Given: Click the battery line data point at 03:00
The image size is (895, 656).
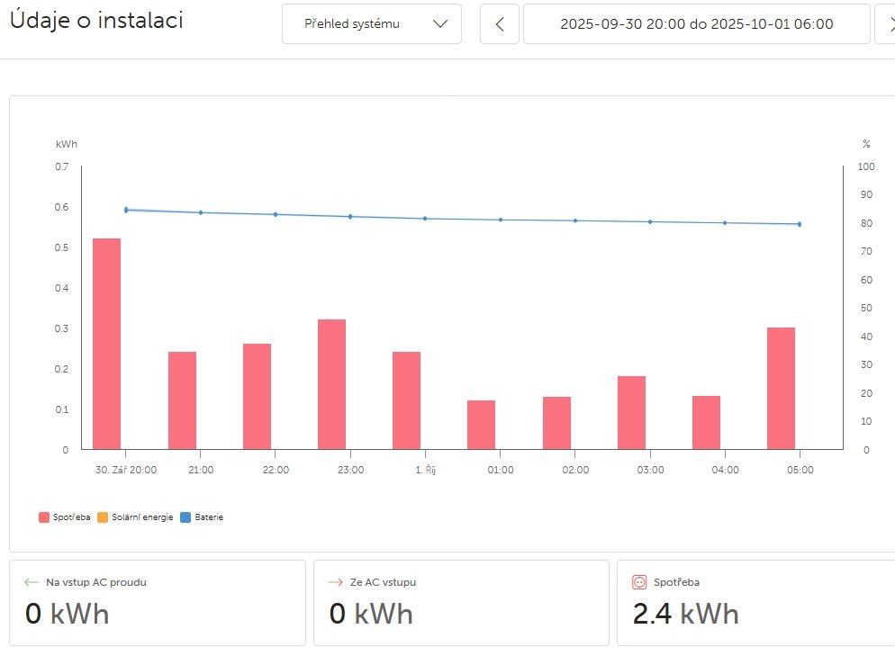Looking at the screenshot, I should 650,221.
